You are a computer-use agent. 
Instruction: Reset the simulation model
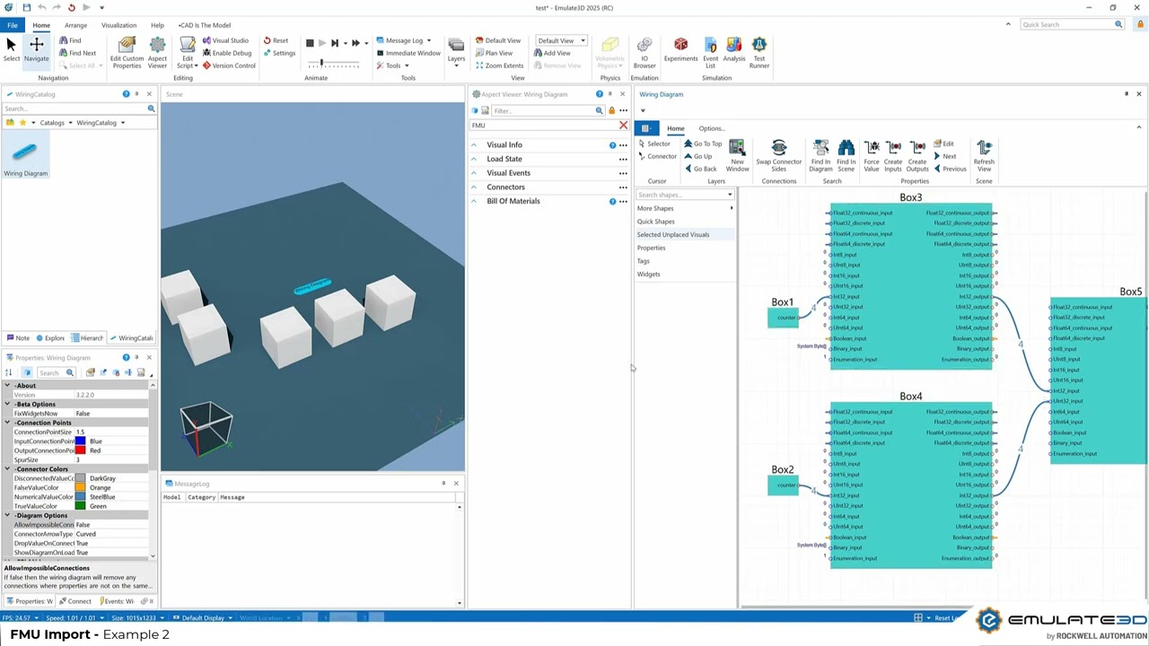pyautogui.click(x=276, y=40)
